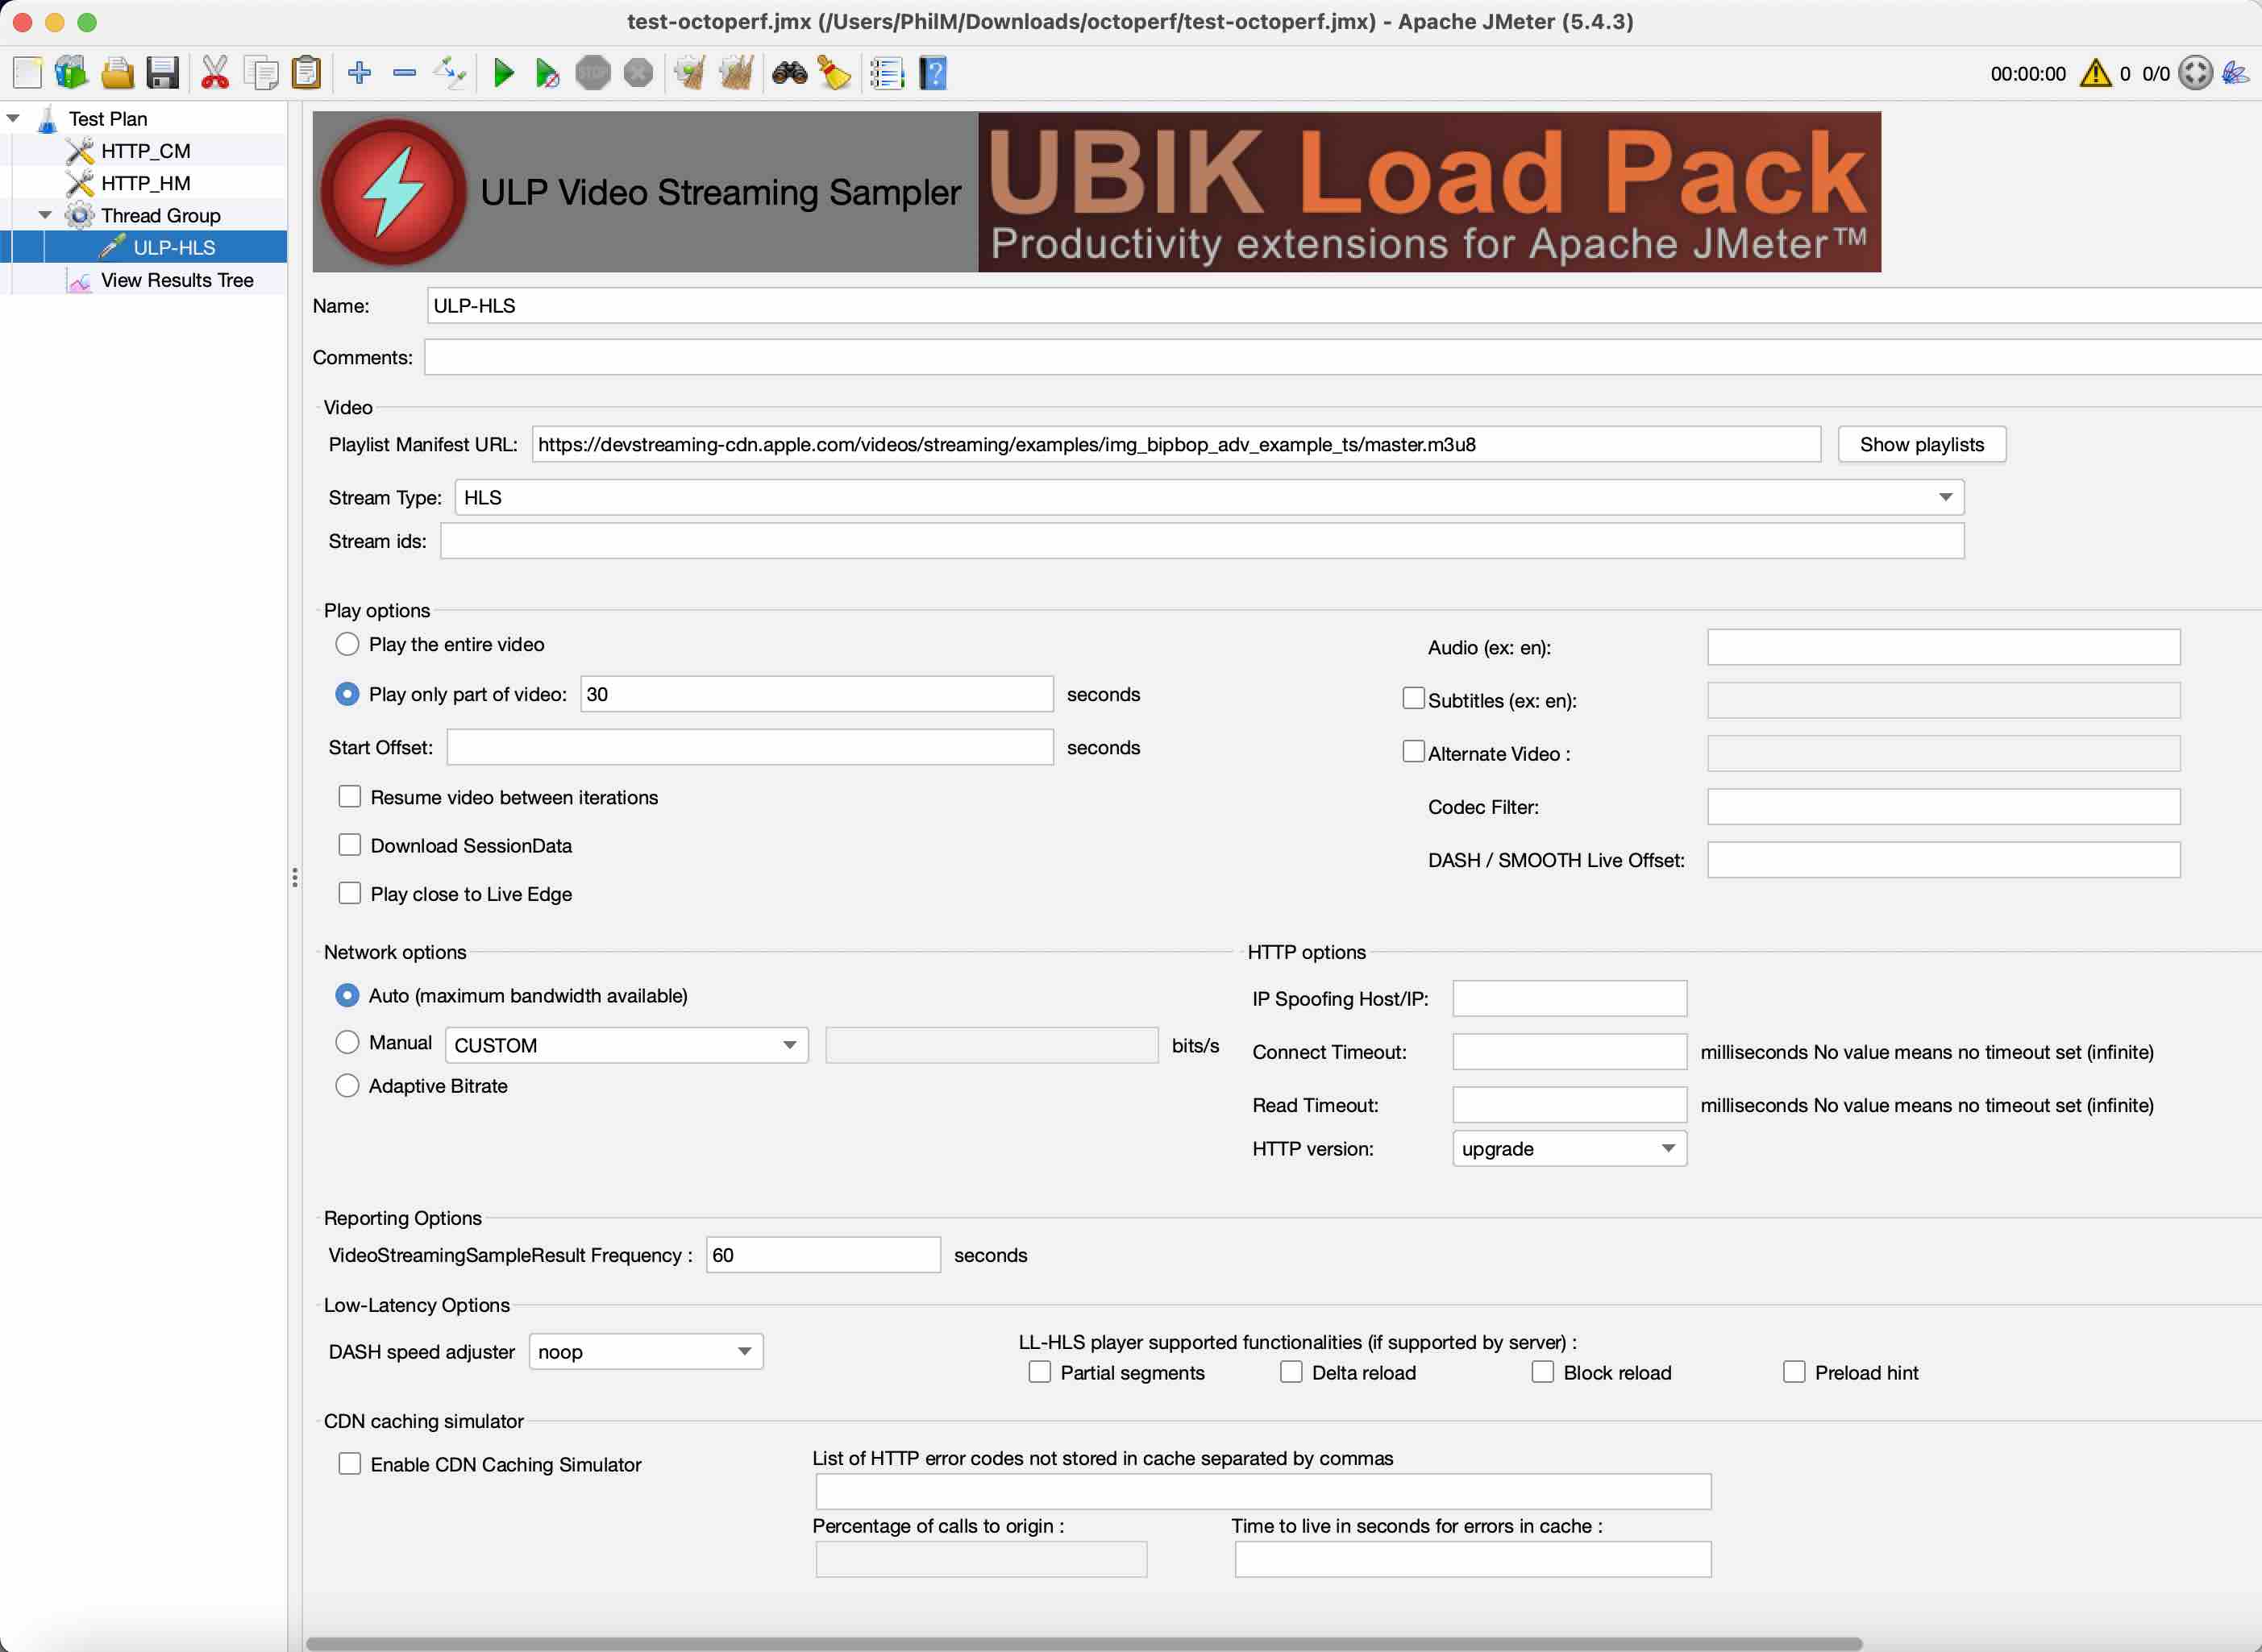Click the Clear All double-broom icon
The width and height of the screenshot is (2262, 1652).
736,73
